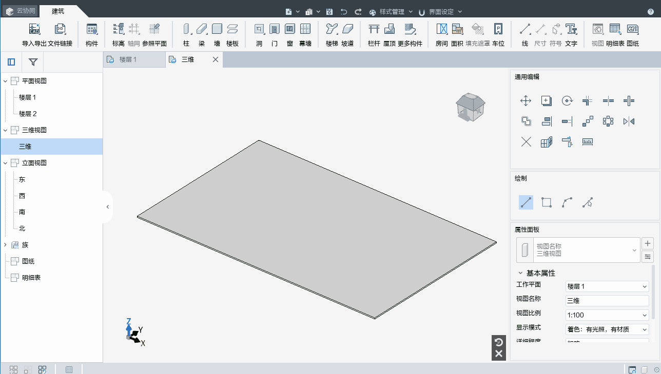
Task: Select the 栏杆 (railing) tool
Action: (374, 34)
